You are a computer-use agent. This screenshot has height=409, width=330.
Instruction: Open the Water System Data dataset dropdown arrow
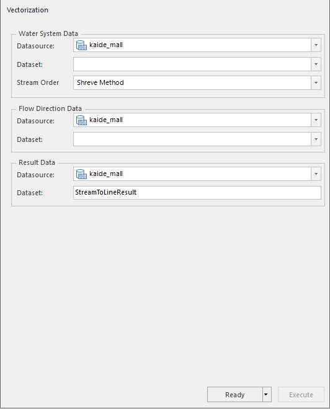point(316,64)
